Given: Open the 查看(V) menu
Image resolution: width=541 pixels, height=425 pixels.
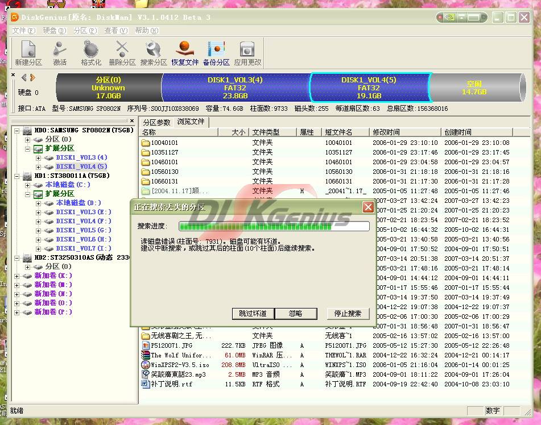Looking at the screenshot, I should tap(116, 31).
